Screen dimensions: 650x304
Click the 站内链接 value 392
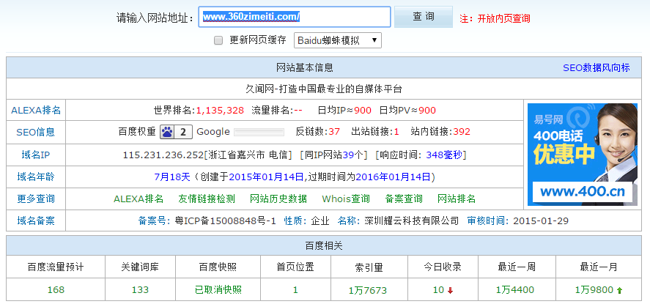(462, 132)
